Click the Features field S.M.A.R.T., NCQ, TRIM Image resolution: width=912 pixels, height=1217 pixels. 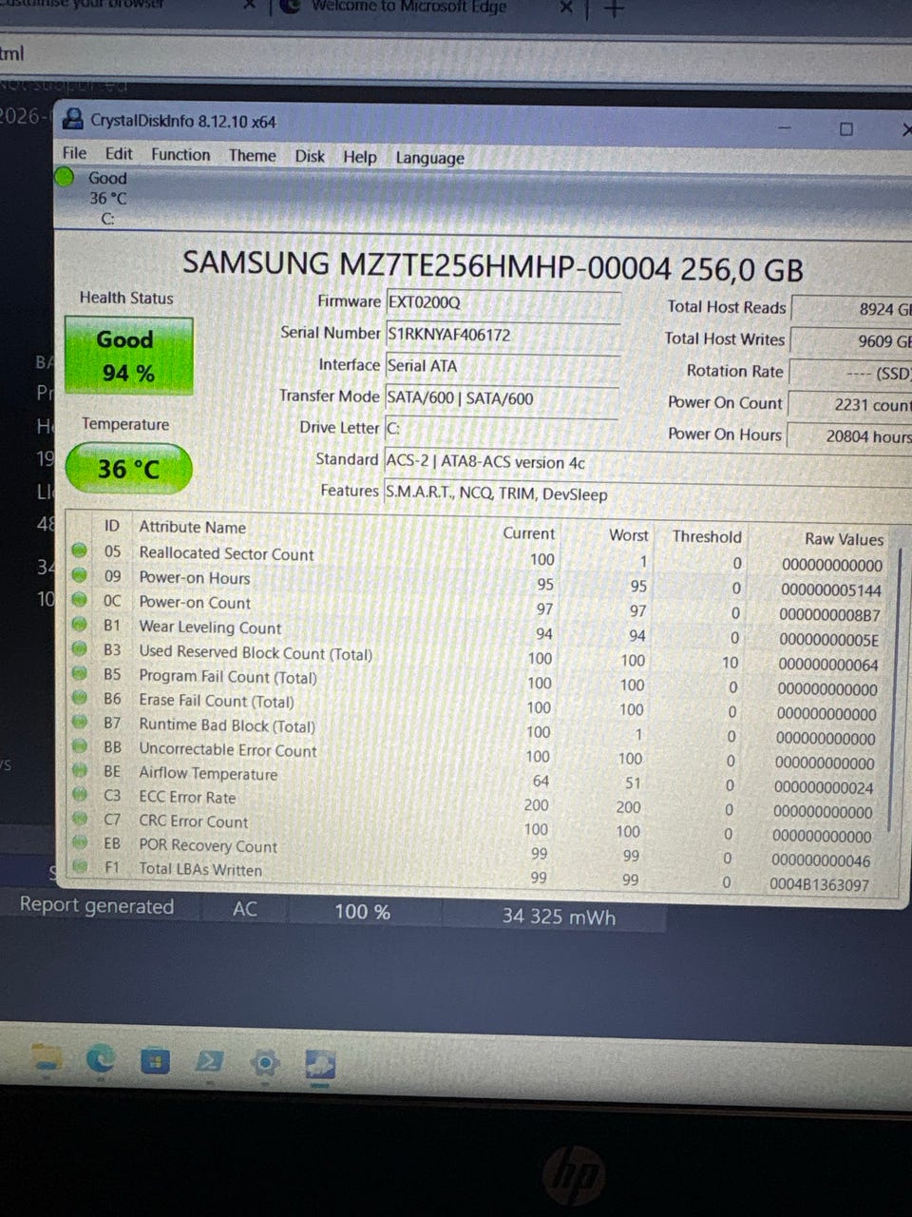[646, 493]
